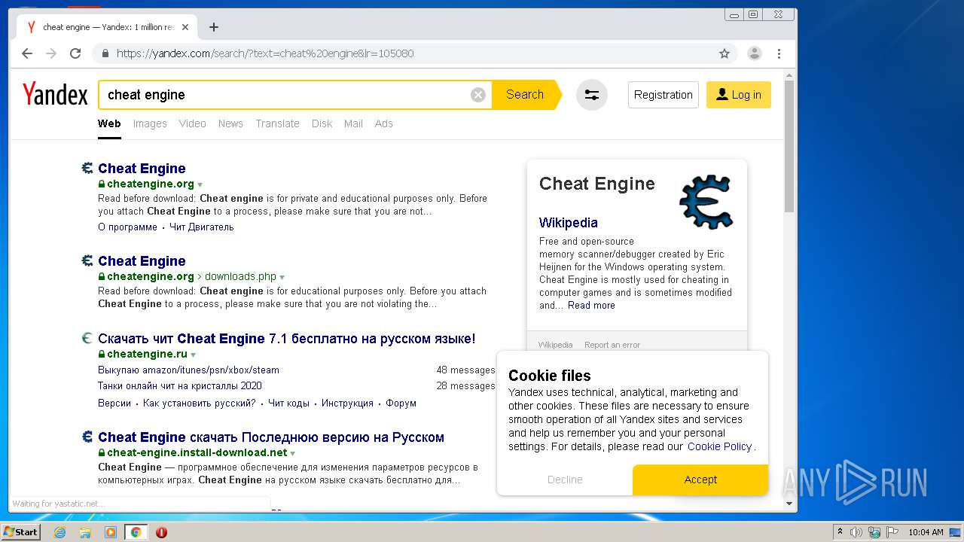964x542 pixels.
Task: Click the padlock site info icon
Action: 105,53
